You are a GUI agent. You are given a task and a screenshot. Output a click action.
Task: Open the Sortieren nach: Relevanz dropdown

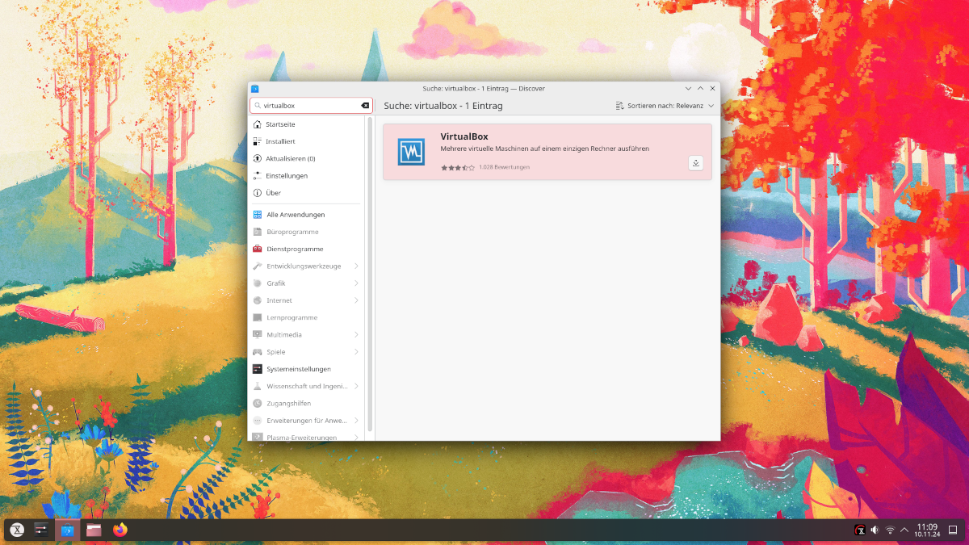pyautogui.click(x=665, y=106)
